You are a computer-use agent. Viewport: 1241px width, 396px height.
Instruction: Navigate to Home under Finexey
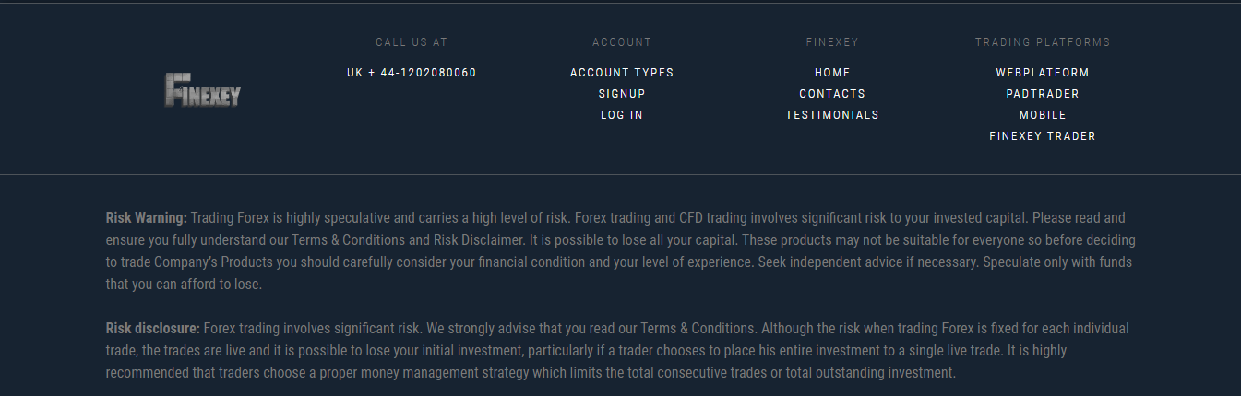(832, 73)
